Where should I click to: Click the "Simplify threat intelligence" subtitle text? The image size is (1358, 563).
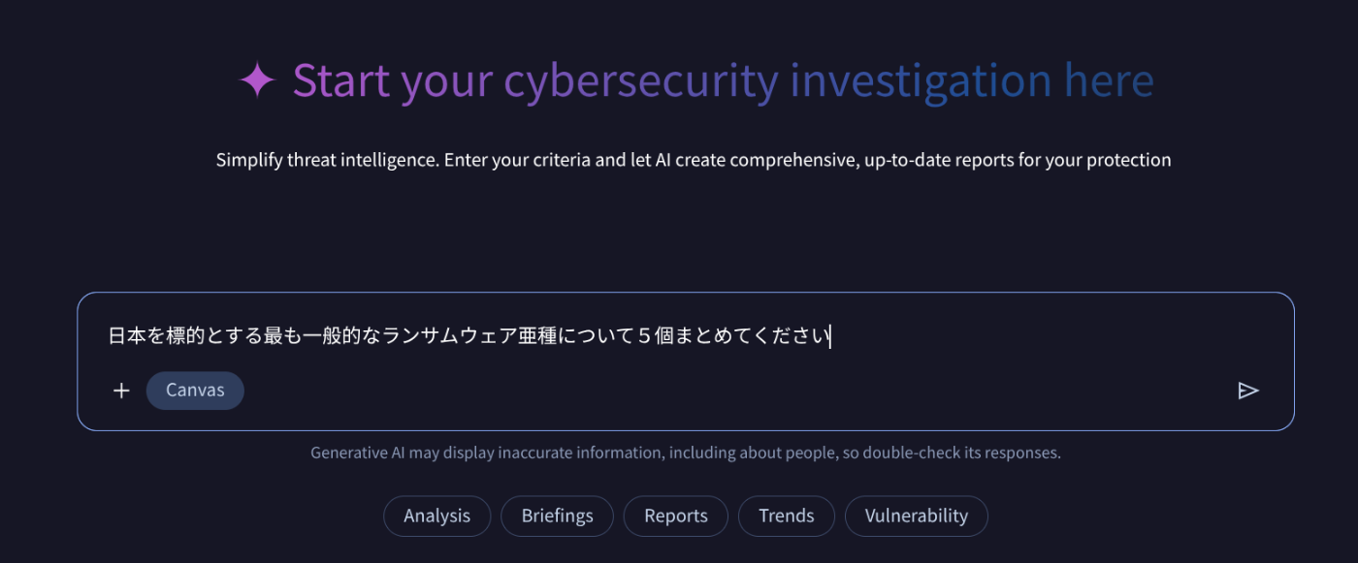pyautogui.click(x=327, y=160)
